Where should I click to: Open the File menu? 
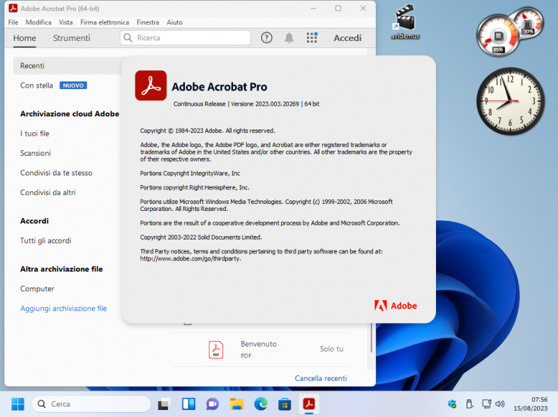13,22
